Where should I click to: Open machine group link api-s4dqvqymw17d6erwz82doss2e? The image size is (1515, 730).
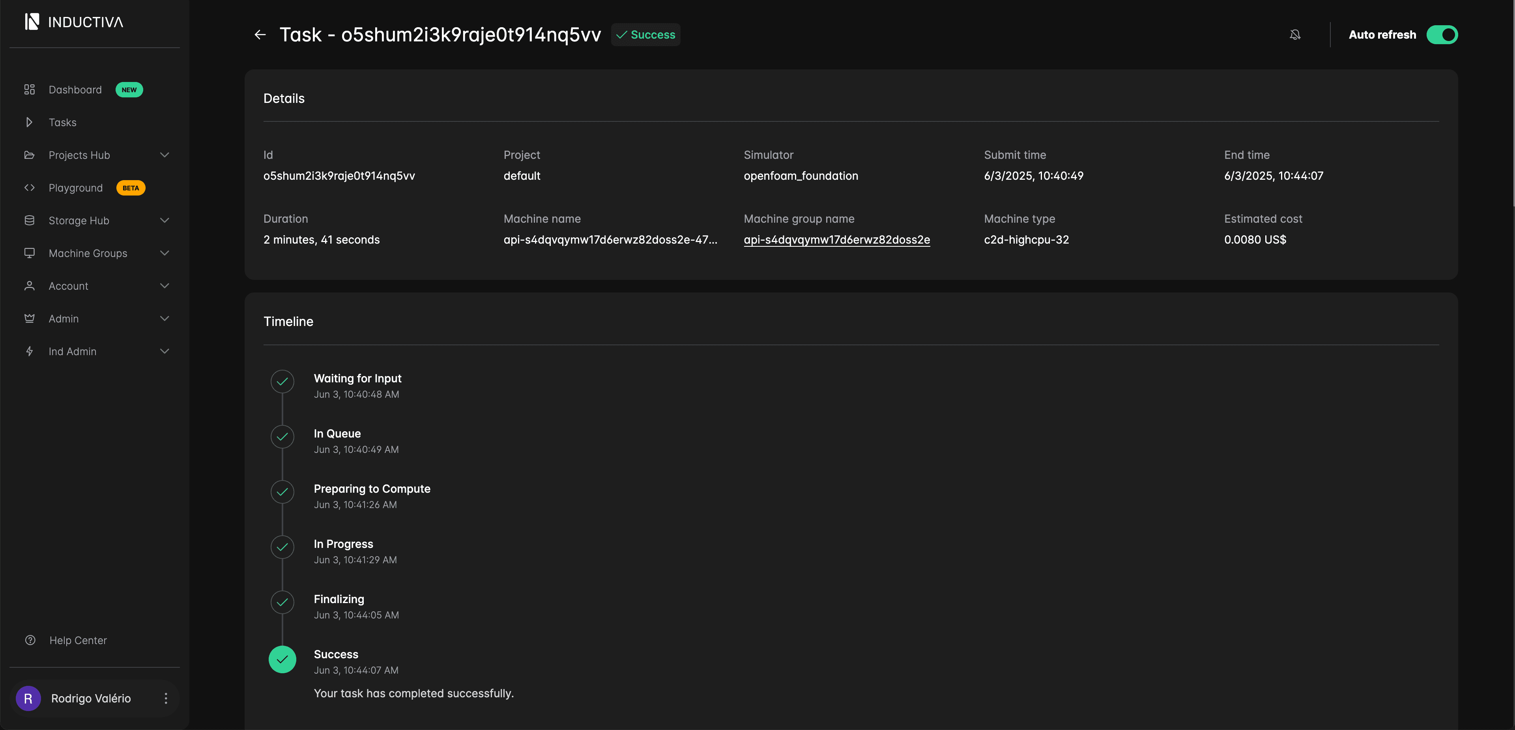point(836,239)
